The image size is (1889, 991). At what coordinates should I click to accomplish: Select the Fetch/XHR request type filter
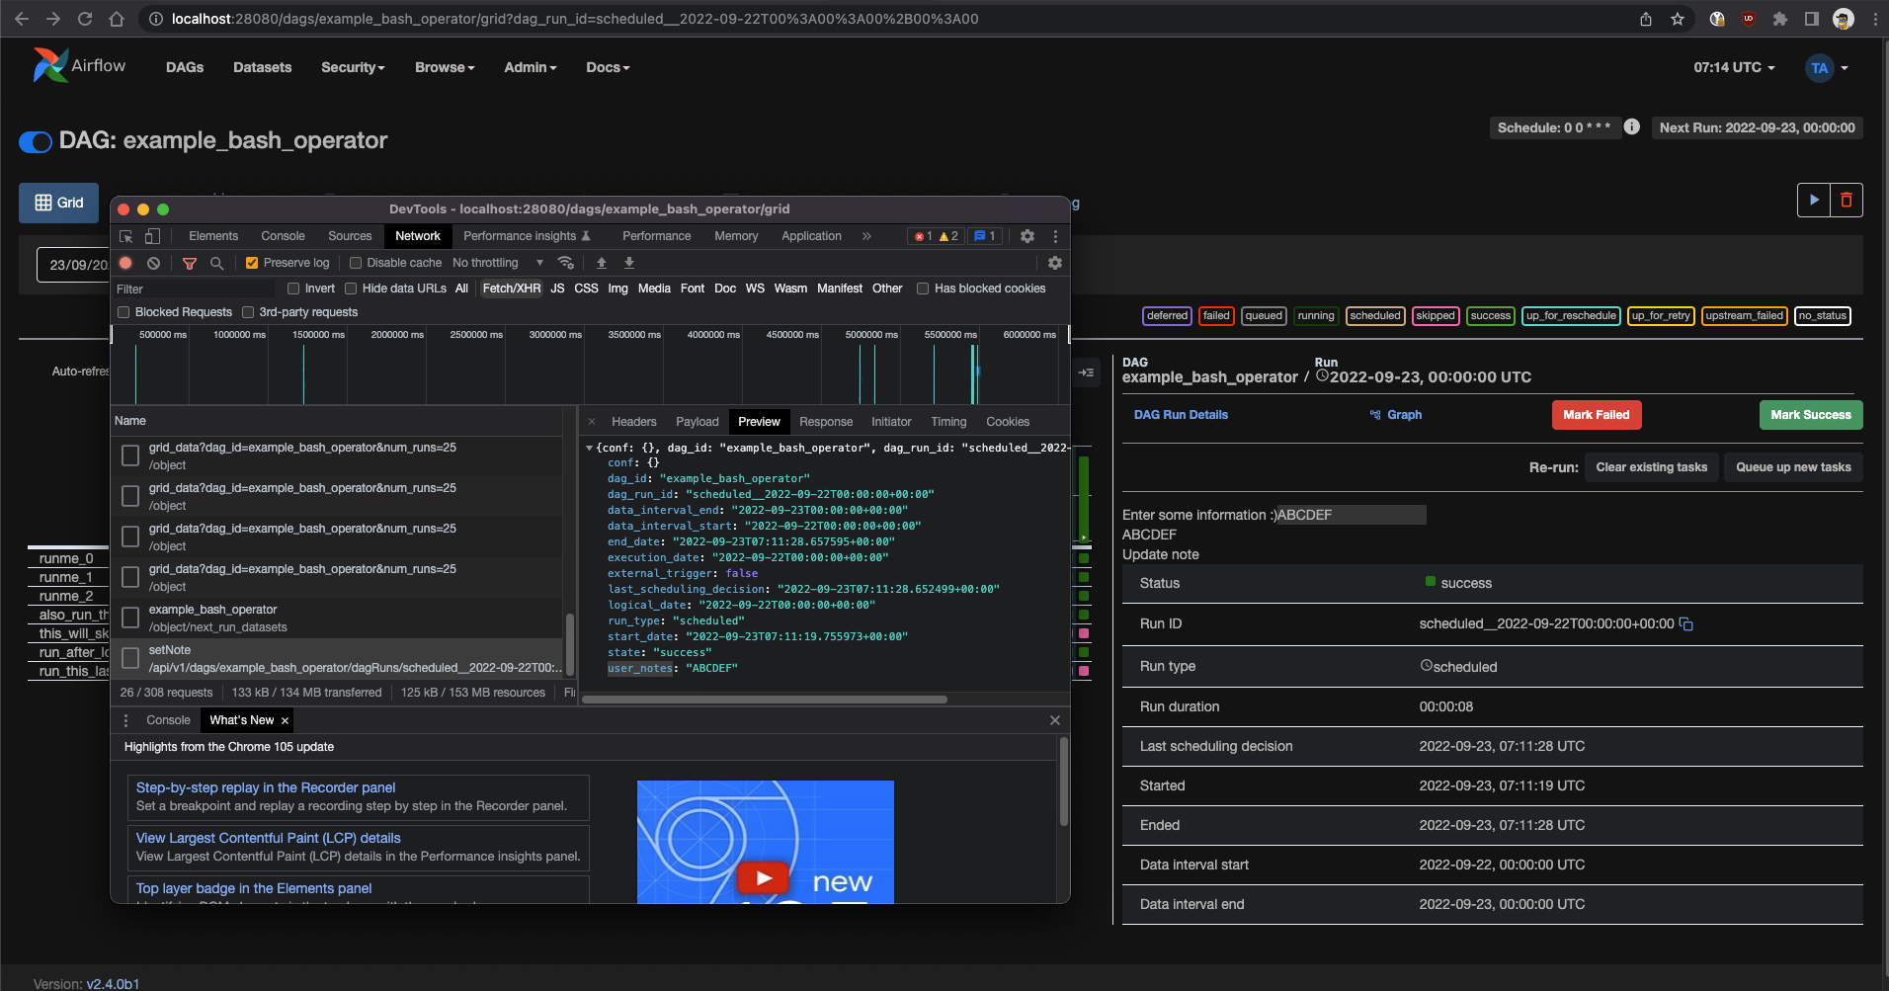512,289
